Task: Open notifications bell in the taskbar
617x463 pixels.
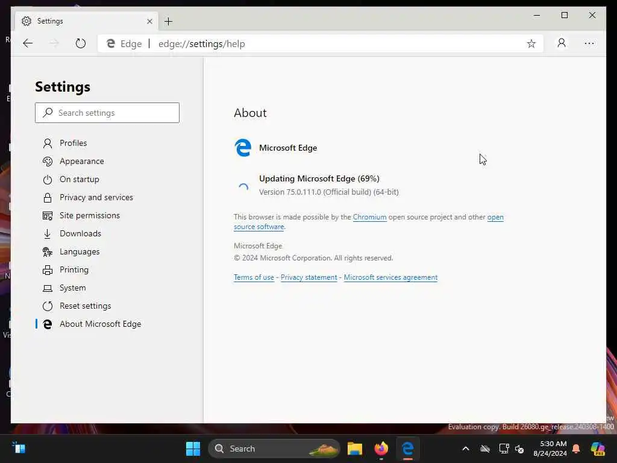Action: click(x=576, y=449)
